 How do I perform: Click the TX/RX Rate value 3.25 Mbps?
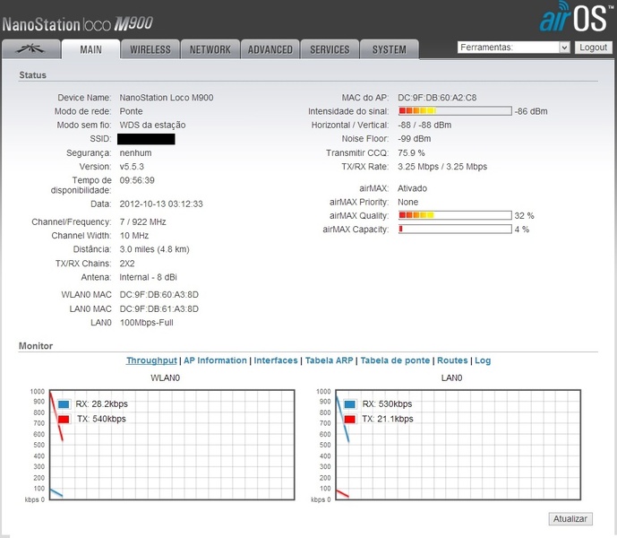pos(442,166)
